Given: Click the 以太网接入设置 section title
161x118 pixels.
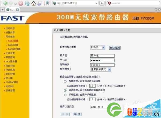Looking at the screenshot, I should tap(62, 30).
